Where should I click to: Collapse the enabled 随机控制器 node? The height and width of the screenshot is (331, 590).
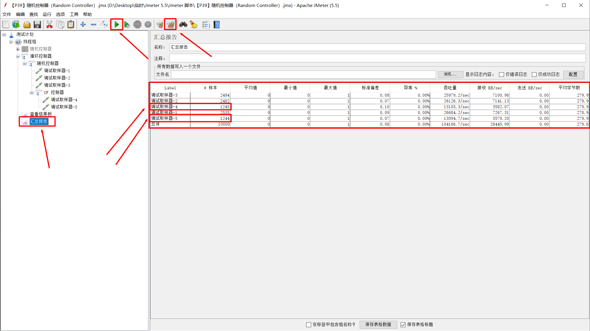click(x=25, y=64)
